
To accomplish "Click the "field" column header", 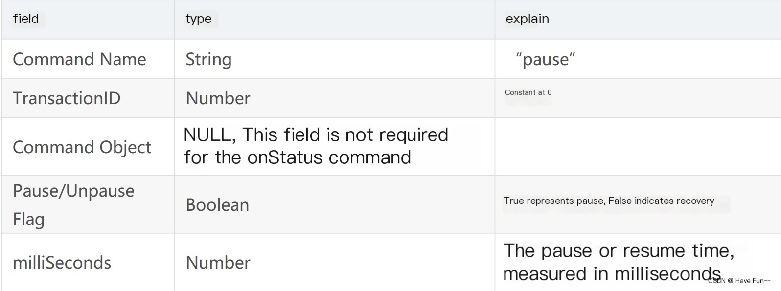I will pos(26,19).
